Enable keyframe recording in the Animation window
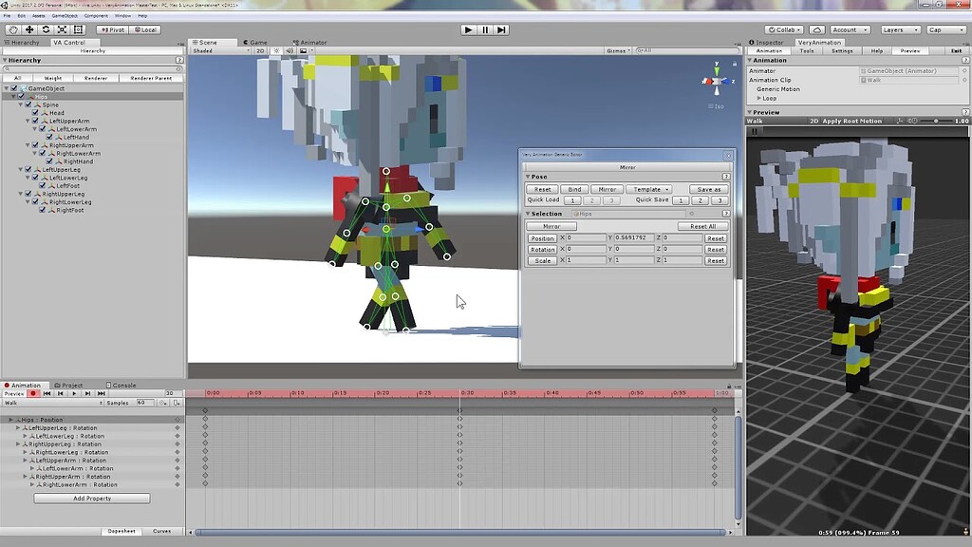Viewport: 972px width, 547px height. pos(32,392)
